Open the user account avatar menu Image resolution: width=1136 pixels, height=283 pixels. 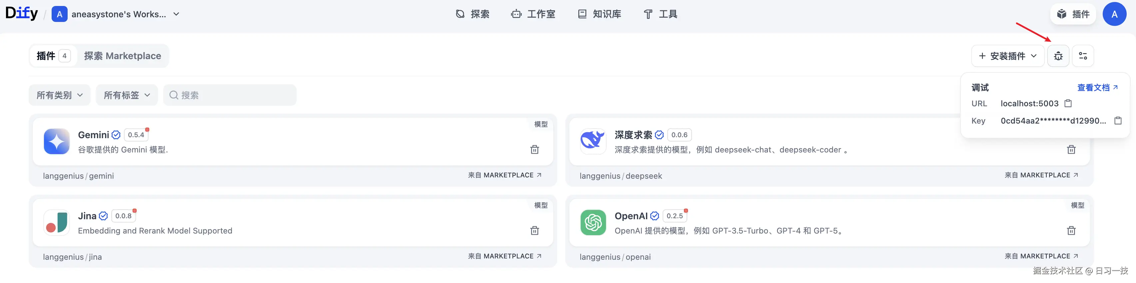click(1114, 14)
